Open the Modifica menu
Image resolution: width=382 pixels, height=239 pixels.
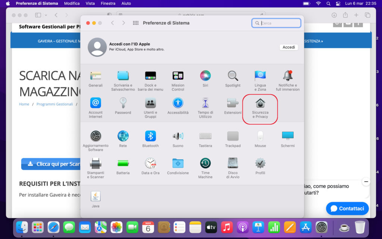coord(72,3)
